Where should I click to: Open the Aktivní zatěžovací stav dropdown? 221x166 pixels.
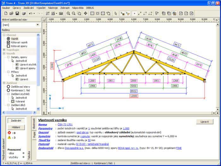(x=38, y=25)
